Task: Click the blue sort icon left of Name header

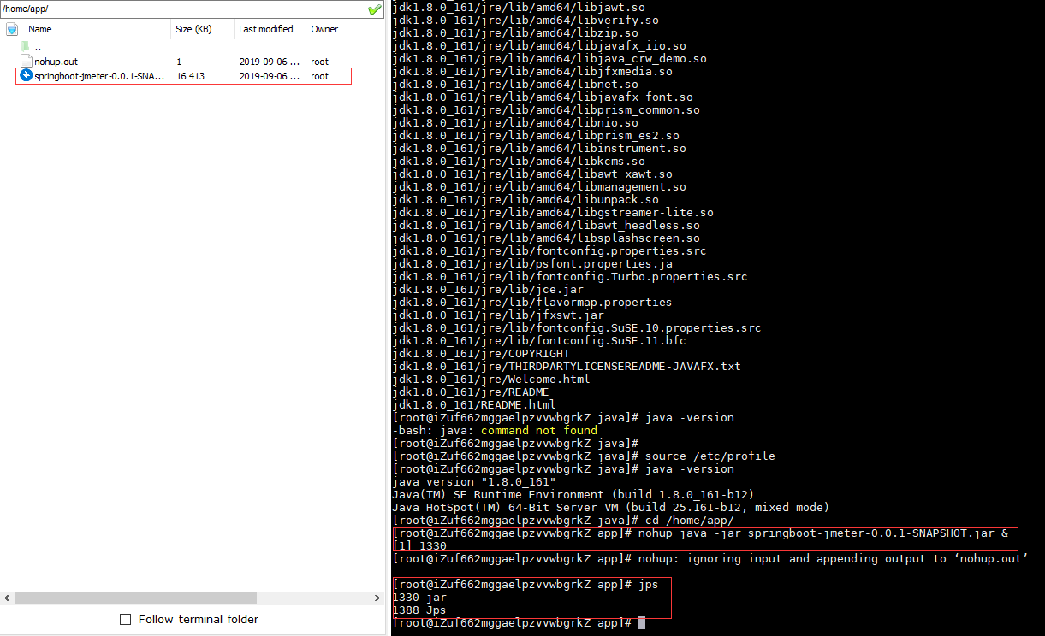Action: coord(11,28)
